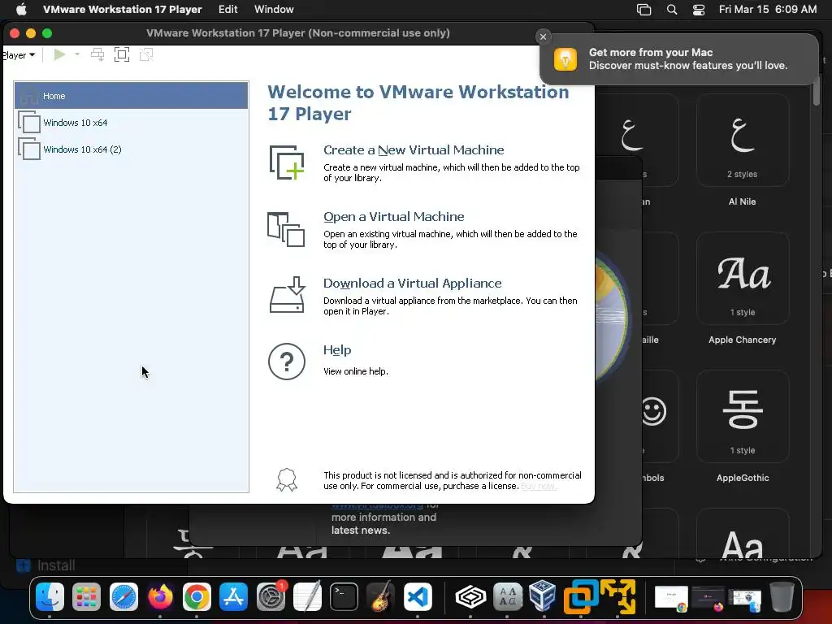Click the license ribbon badge icon
832x624 pixels.
coord(287,479)
